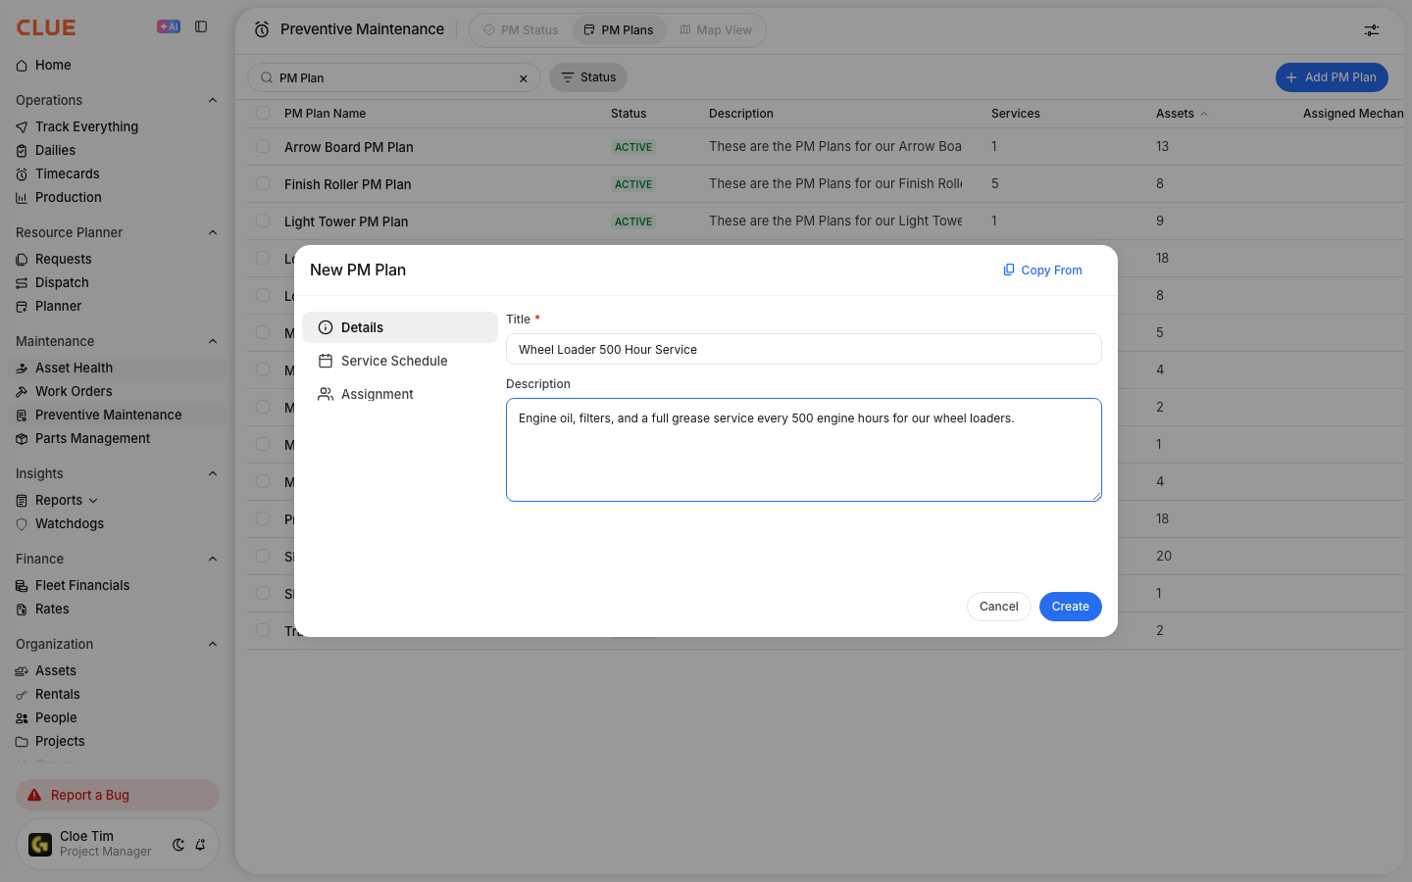Select Assignment step
The height and width of the screenshot is (882, 1412).
[400, 394]
